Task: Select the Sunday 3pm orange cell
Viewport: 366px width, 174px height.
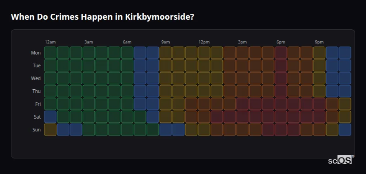Action: click(242, 130)
